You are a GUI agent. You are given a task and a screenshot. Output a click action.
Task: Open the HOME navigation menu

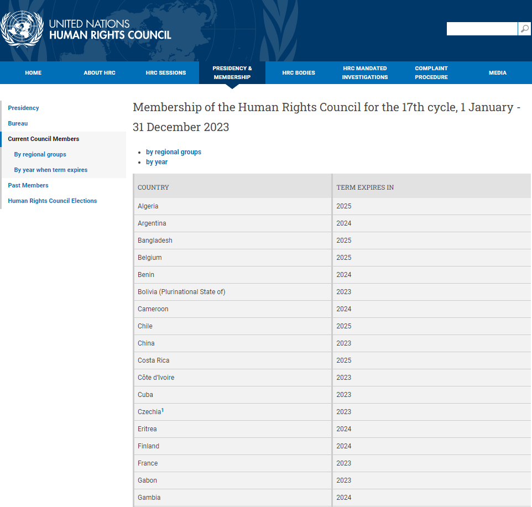click(33, 72)
